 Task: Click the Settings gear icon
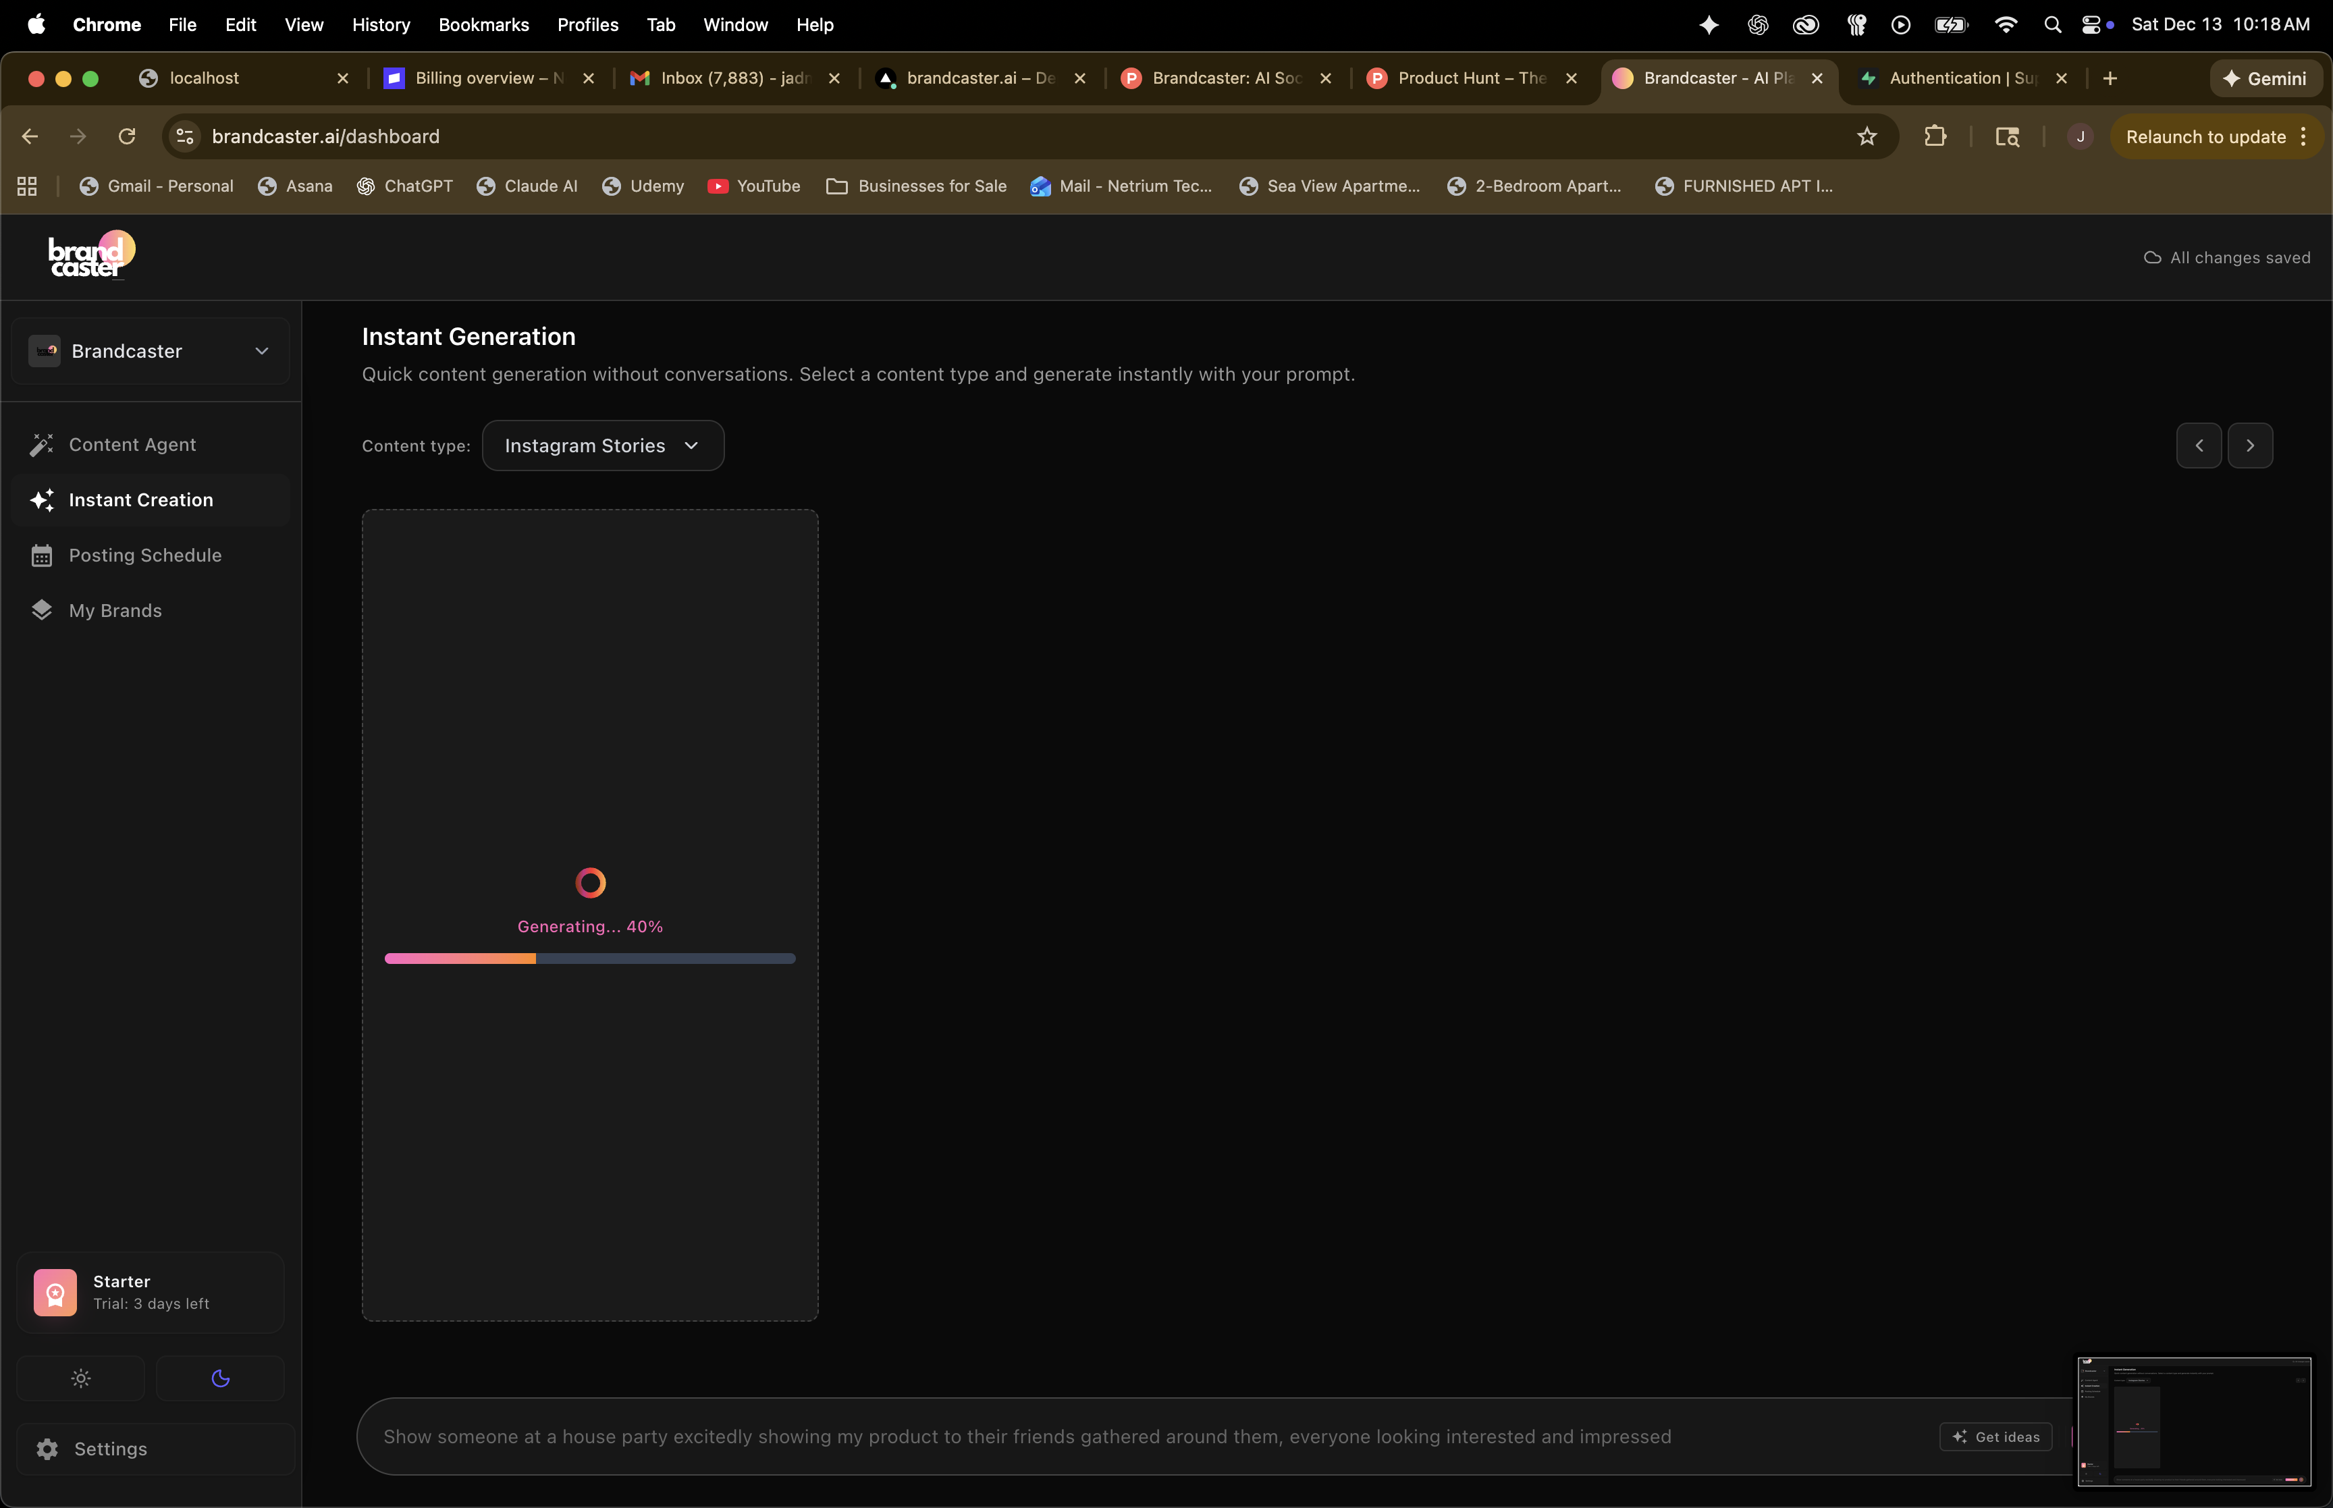click(47, 1449)
